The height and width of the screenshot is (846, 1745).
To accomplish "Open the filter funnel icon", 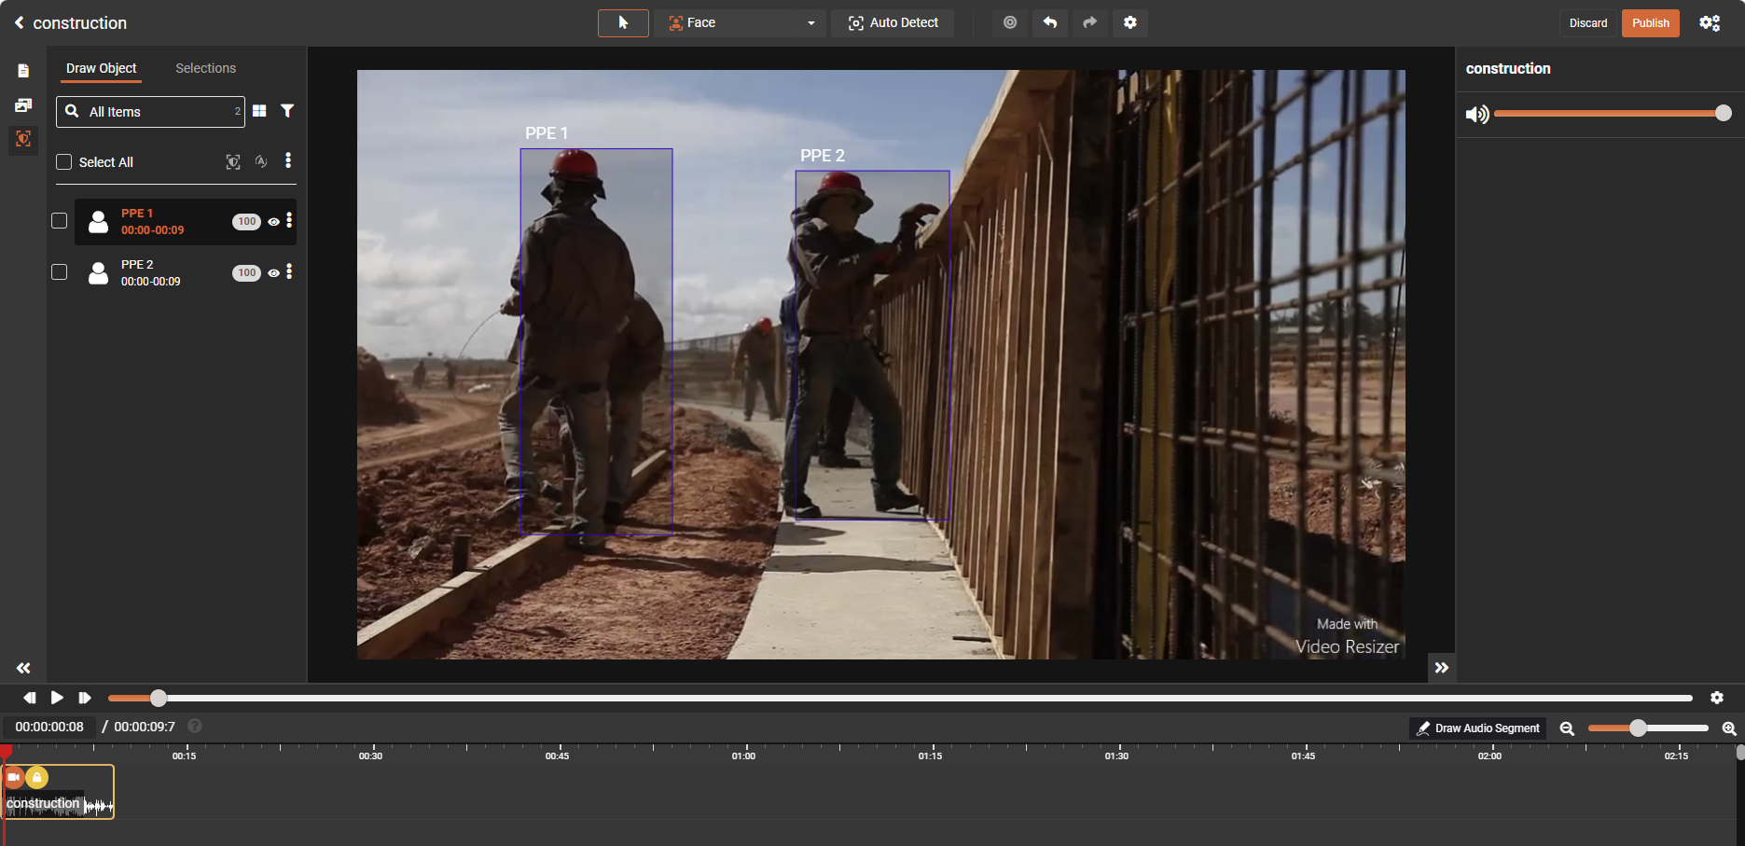I will (x=287, y=111).
